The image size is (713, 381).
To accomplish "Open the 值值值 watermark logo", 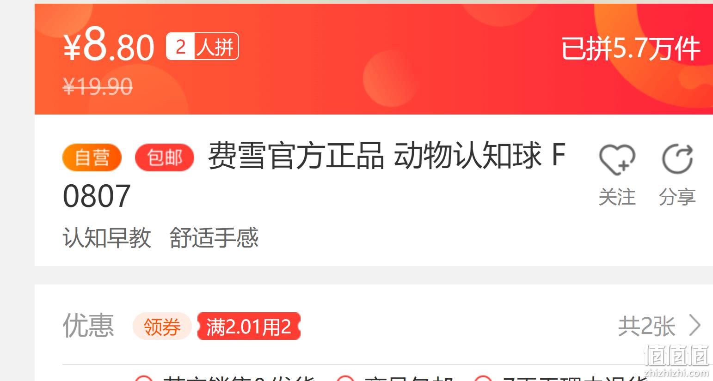I will (676, 355).
